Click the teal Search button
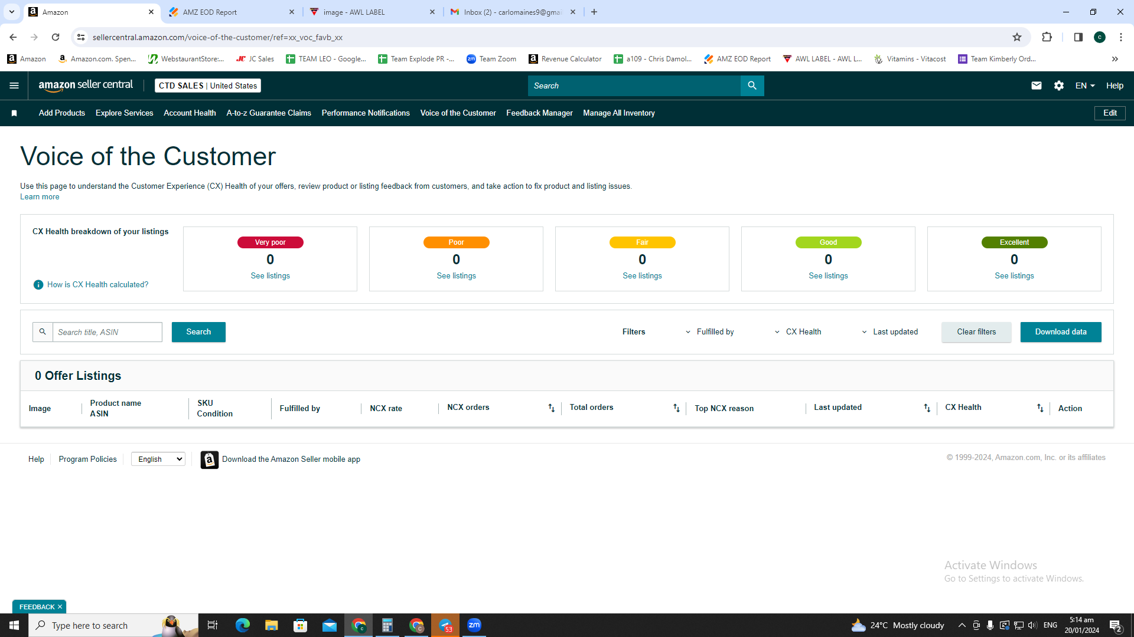The image size is (1134, 637). 198,332
